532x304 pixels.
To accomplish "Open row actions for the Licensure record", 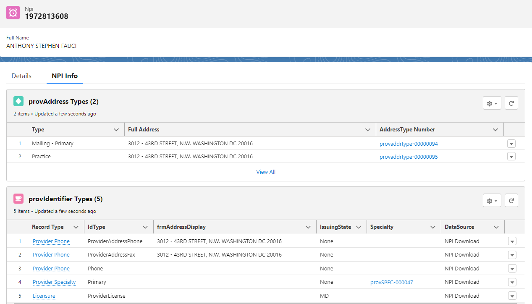I will [x=512, y=296].
